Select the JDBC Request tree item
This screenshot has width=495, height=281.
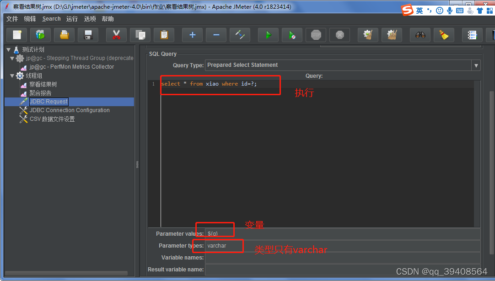point(48,102)
